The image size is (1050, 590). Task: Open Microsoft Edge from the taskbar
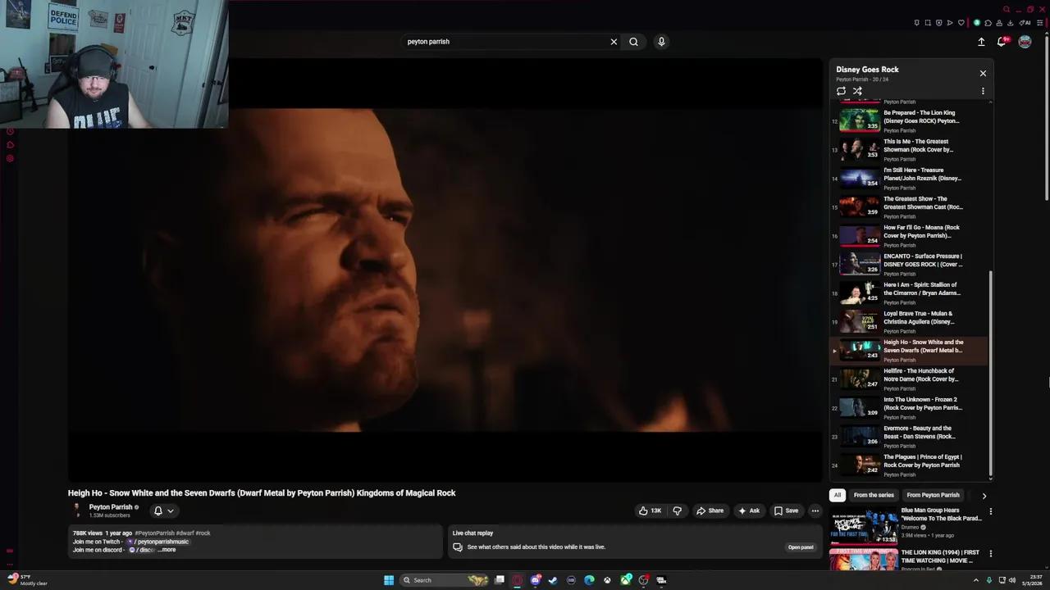(x=589, y=580)
